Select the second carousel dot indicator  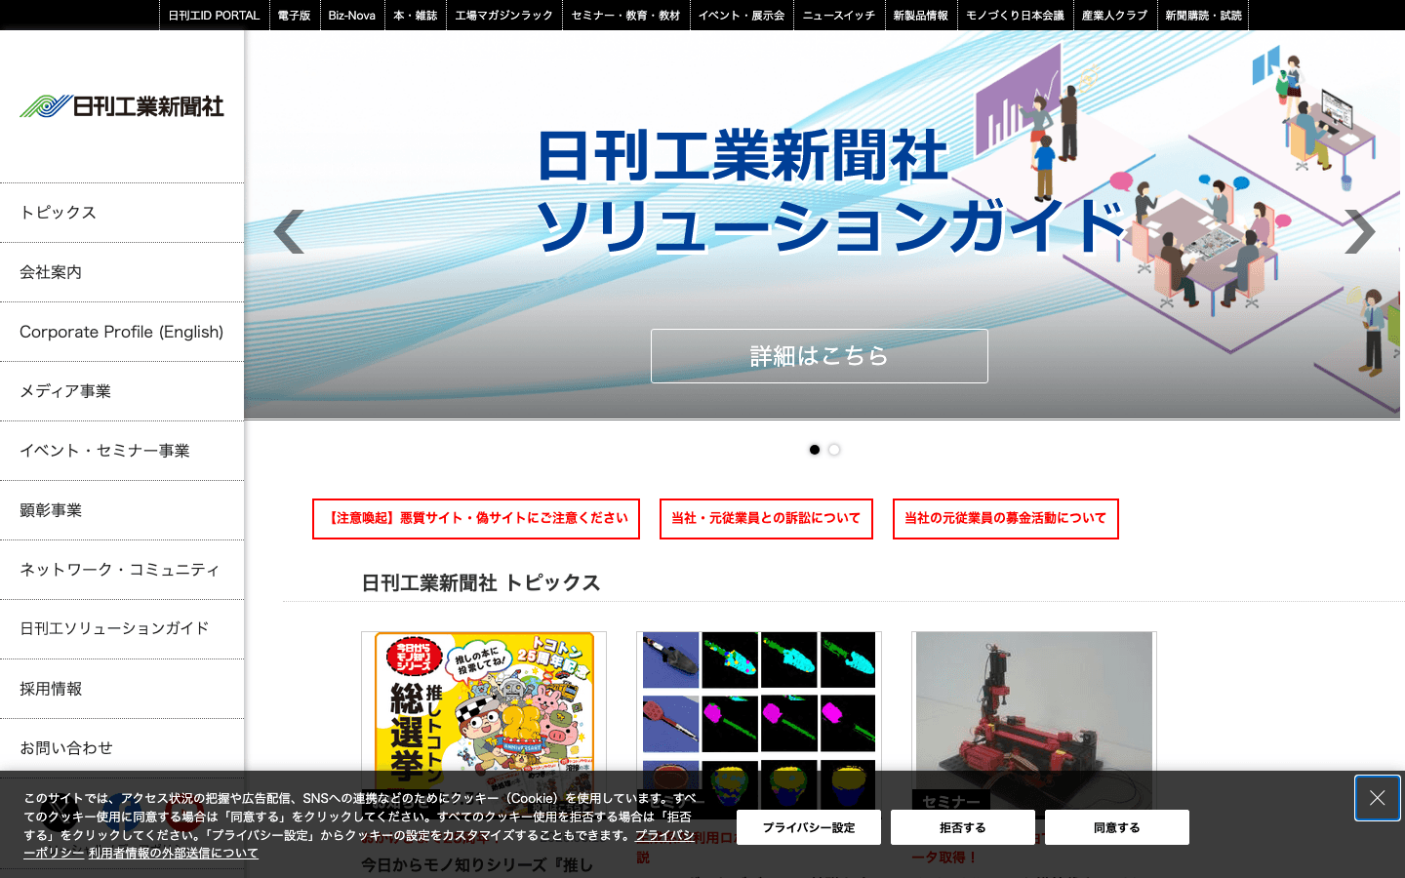tap(834, 450)
